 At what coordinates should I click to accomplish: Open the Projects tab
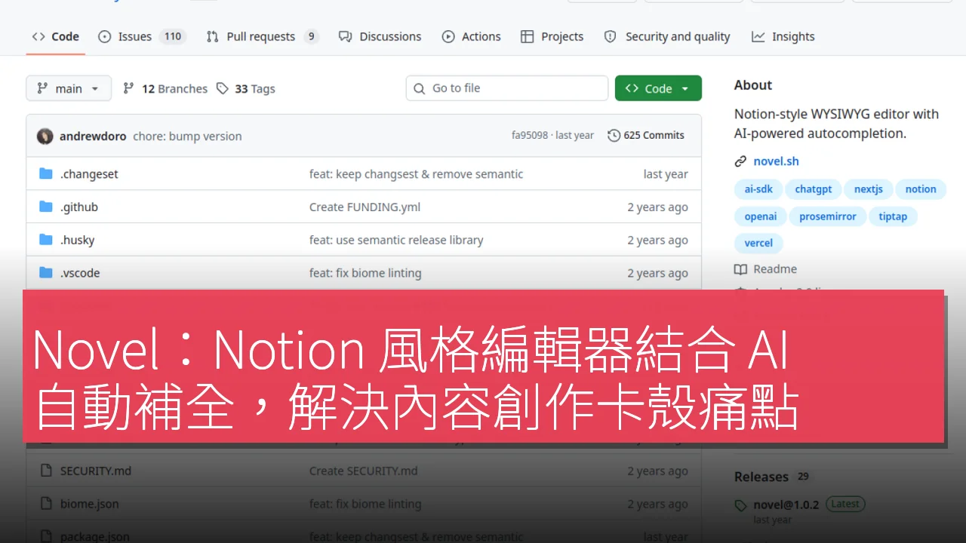[552, 36]
